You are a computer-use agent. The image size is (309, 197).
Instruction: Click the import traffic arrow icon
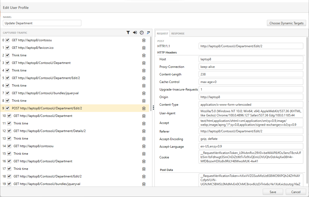[135, 33]
